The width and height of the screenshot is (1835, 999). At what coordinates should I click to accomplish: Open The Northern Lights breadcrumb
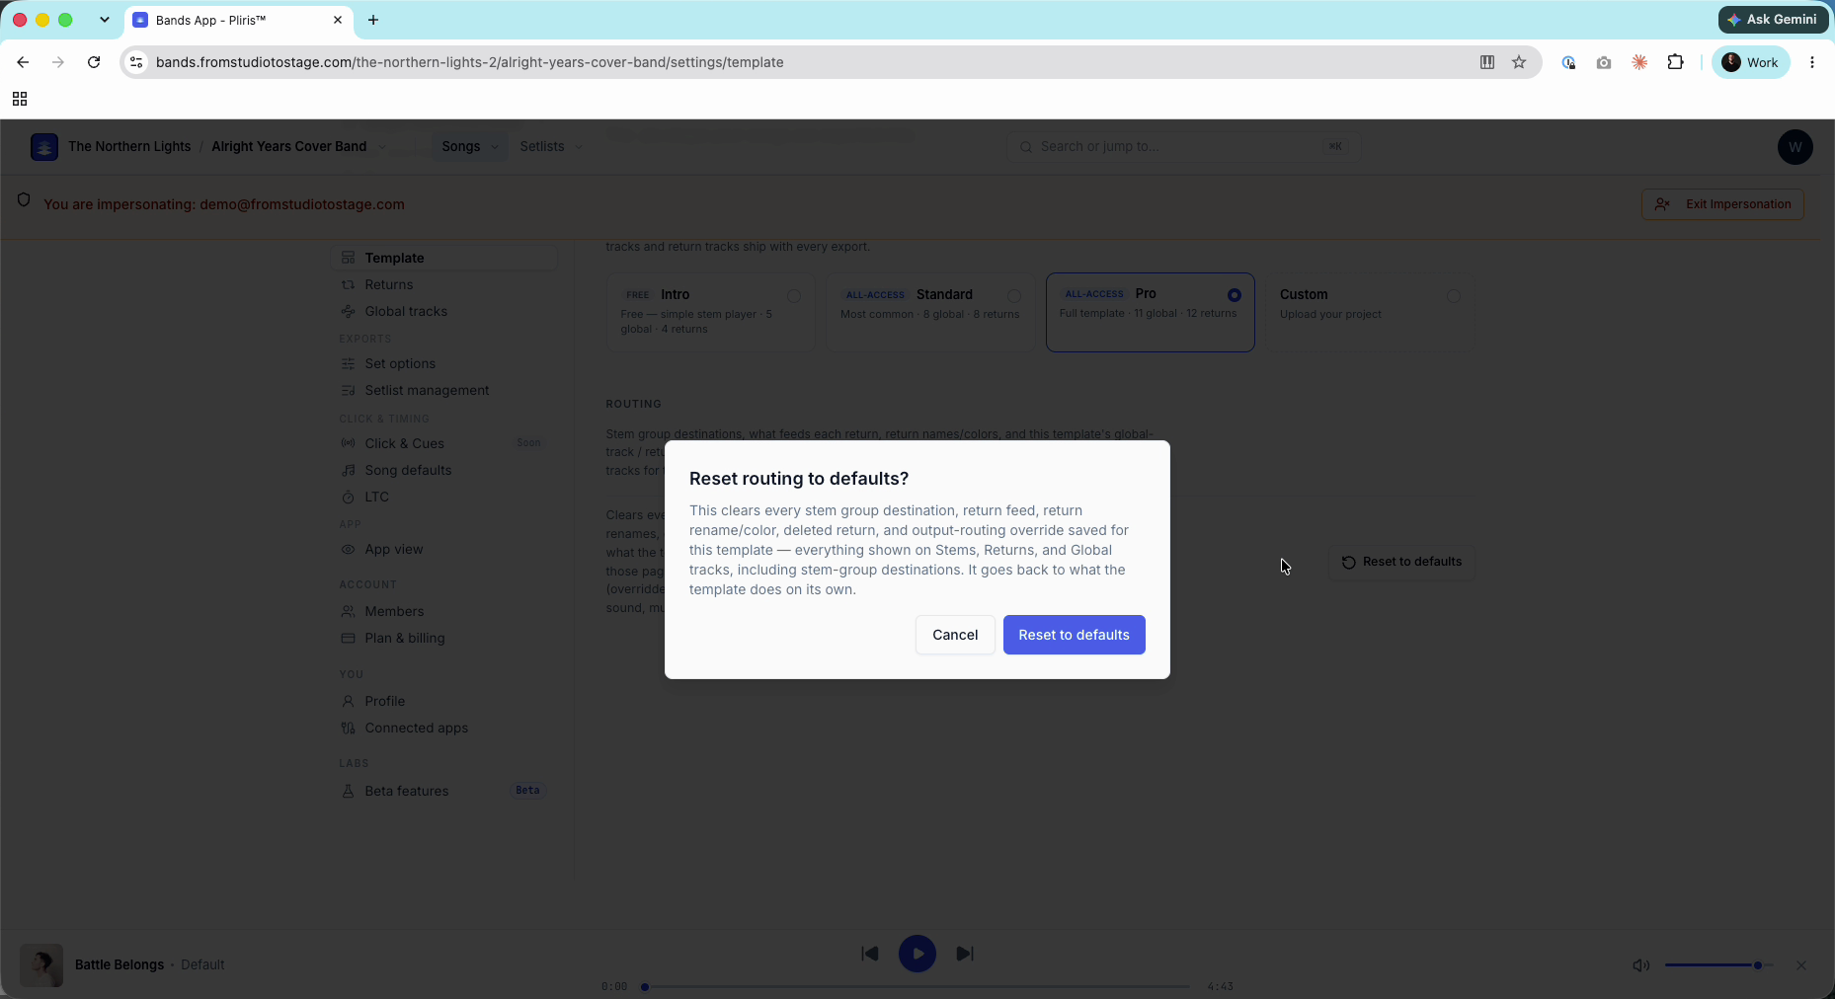click(129, 146)
